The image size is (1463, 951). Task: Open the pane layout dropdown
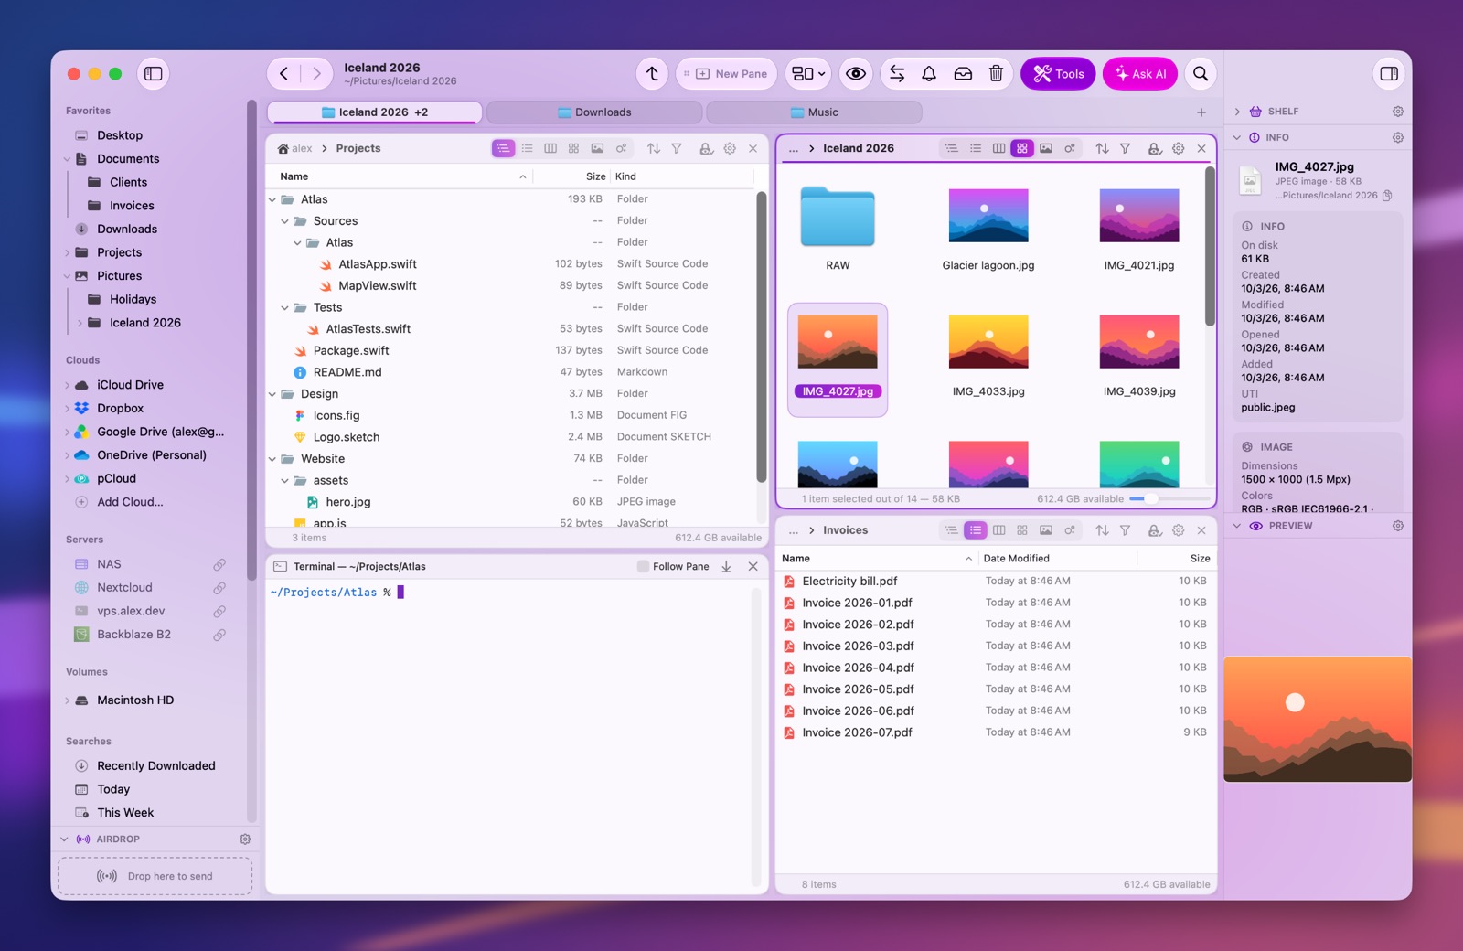(x=808, y=74)
